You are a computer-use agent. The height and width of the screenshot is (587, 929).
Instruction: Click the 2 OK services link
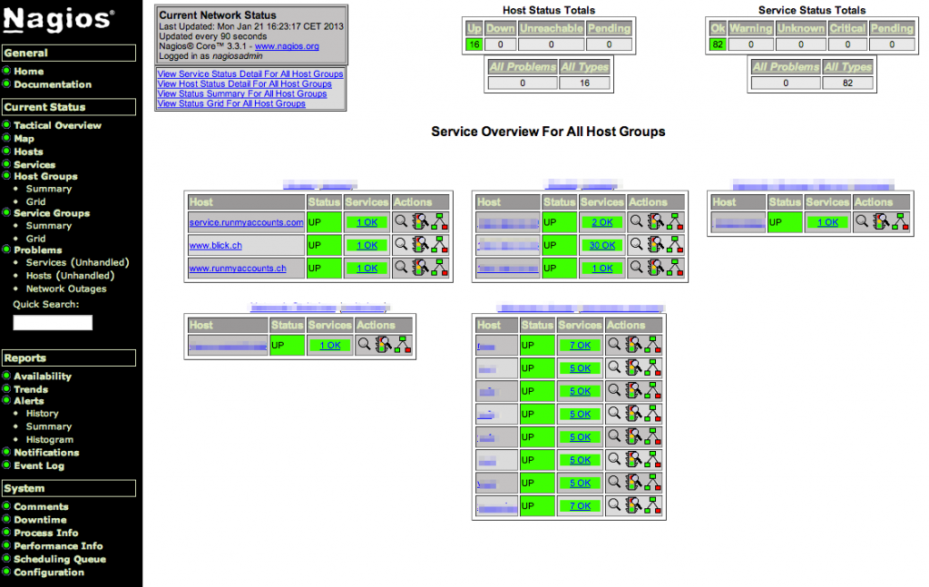pos(602,222)
